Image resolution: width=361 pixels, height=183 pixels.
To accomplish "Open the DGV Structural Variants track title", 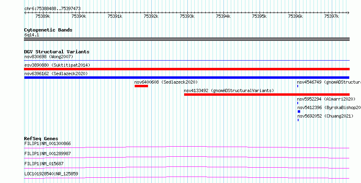I will point(57,52).
